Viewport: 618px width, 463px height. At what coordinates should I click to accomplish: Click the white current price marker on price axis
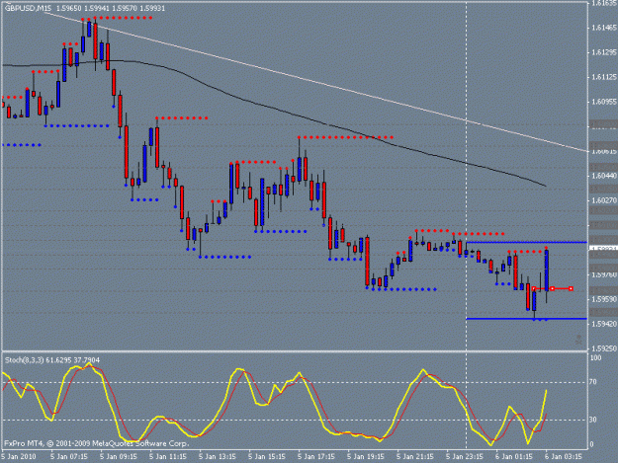point(603,248)
